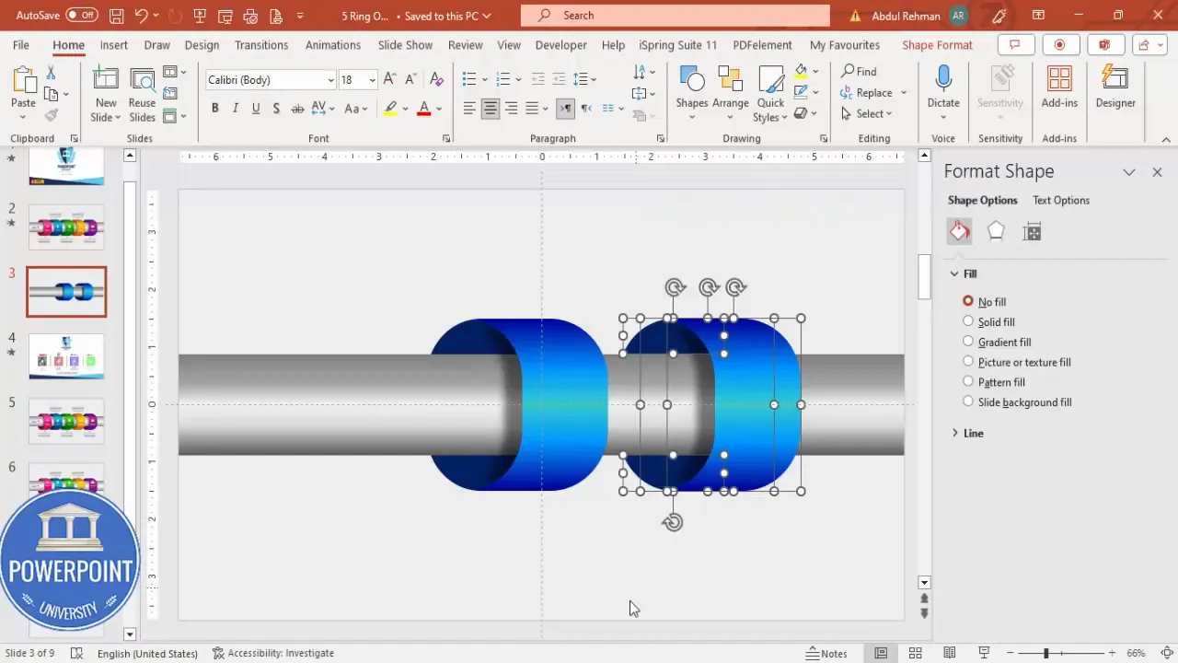
Task: Open the Shapes gallery
Action: (x=692, y=94)
